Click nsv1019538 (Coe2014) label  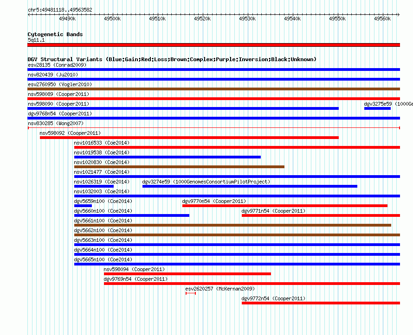tap(102, 152)
